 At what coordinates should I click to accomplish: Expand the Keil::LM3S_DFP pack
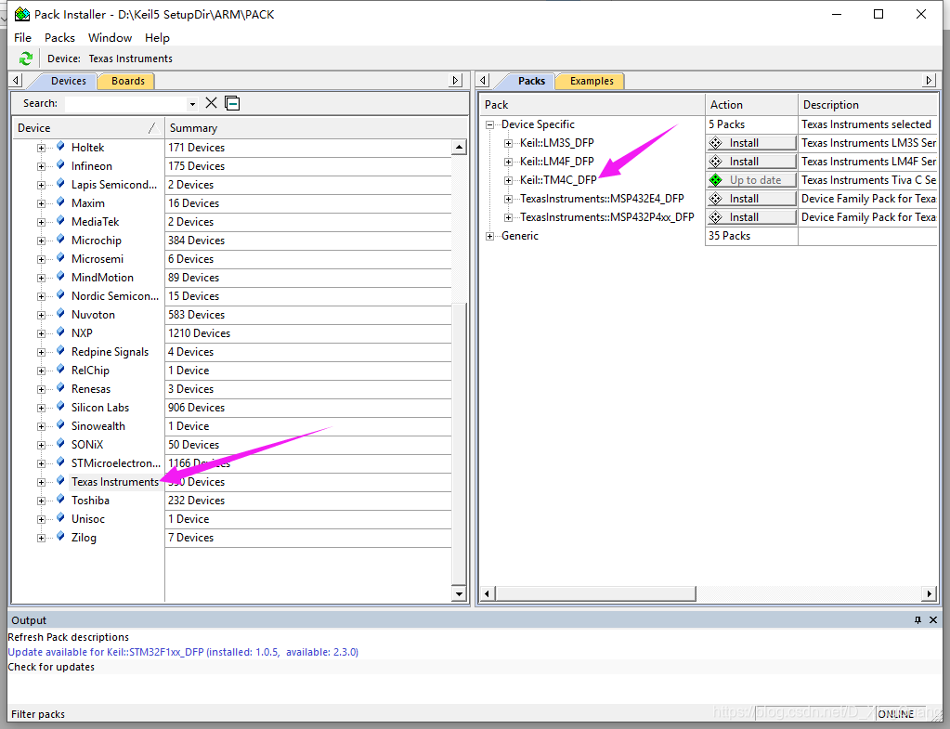508,144
